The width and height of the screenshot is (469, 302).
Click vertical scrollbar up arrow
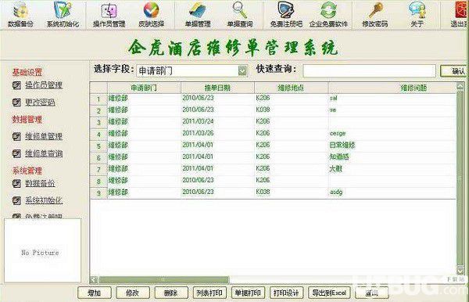pos(460,87)
